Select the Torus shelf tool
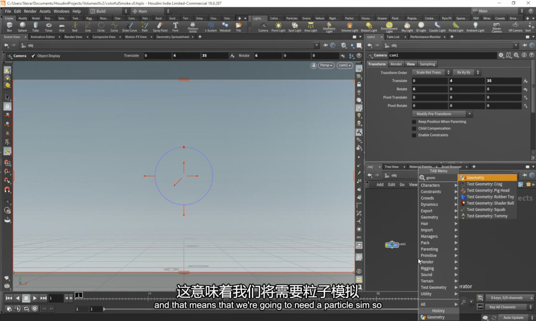Image resolution: width=536 pixels, height=321 pixels. point(49,27)
